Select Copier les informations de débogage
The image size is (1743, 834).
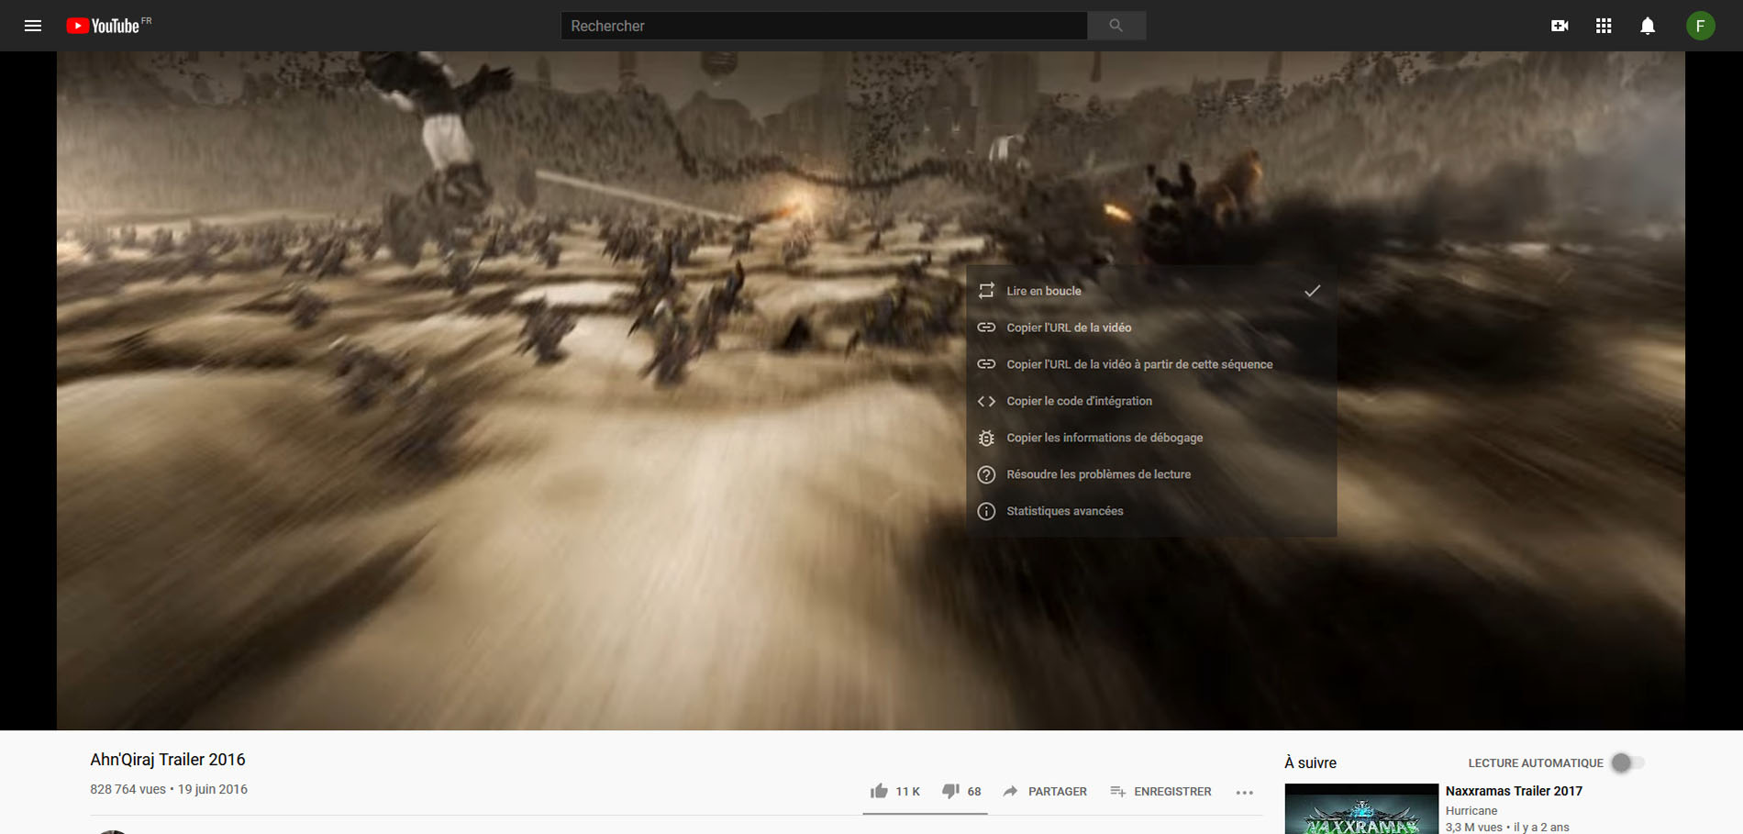click(x=1151, y=438)
